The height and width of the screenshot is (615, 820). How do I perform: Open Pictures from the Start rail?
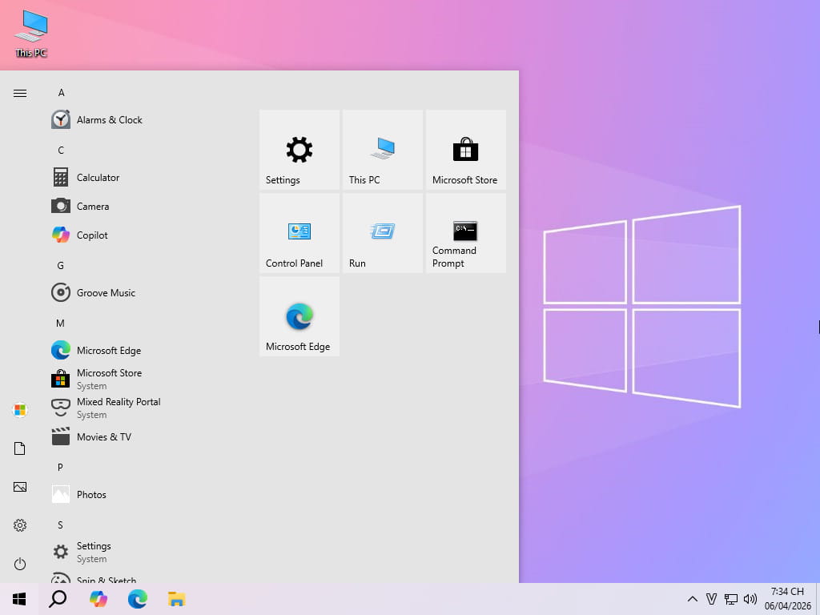tap(20, 487)
